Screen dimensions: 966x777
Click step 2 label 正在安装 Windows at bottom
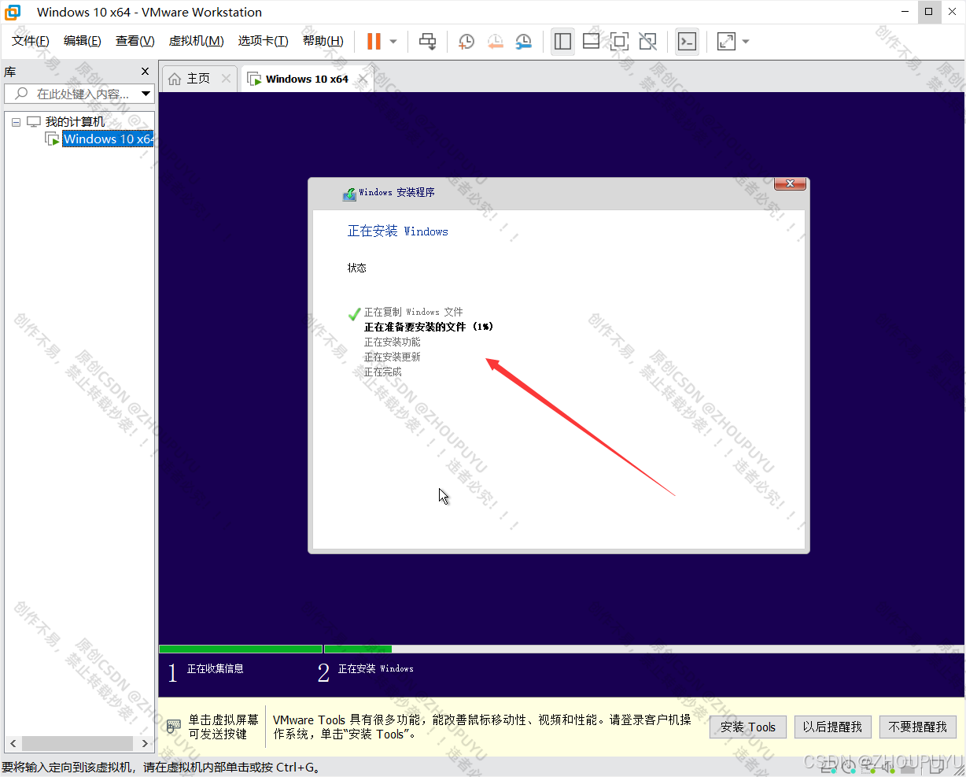coord(376,668)
